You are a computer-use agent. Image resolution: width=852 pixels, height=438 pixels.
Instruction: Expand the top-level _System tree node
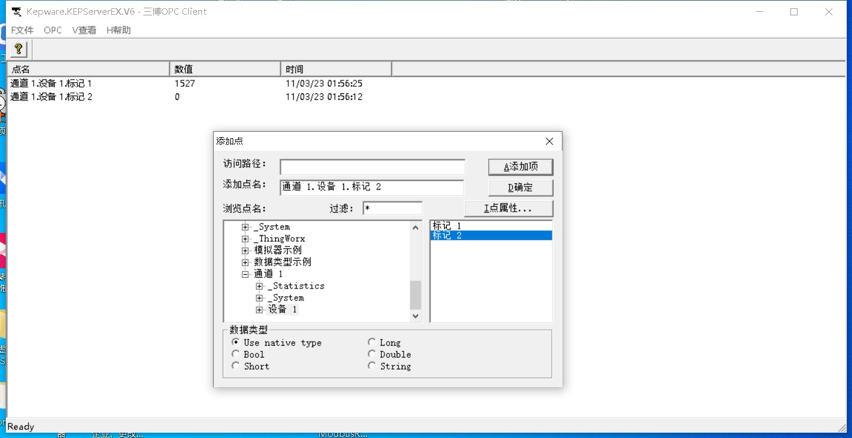tap(245, 227)
